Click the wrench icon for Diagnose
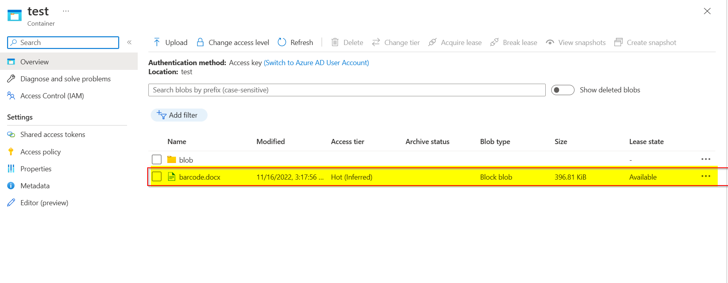This screenshot has width=728, height=283. [11, 79]
